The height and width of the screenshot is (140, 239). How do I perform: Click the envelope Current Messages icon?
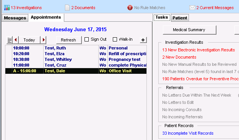point(192,8)
